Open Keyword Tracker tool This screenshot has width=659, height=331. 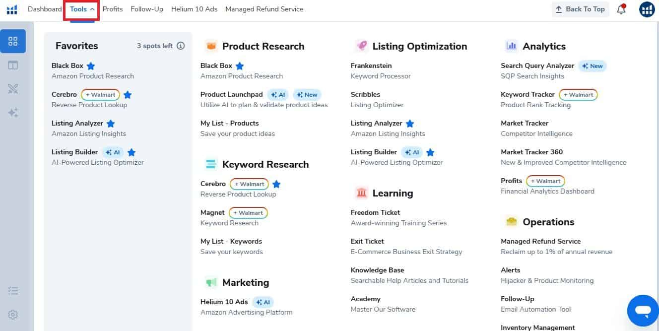[x=528, y=94]
